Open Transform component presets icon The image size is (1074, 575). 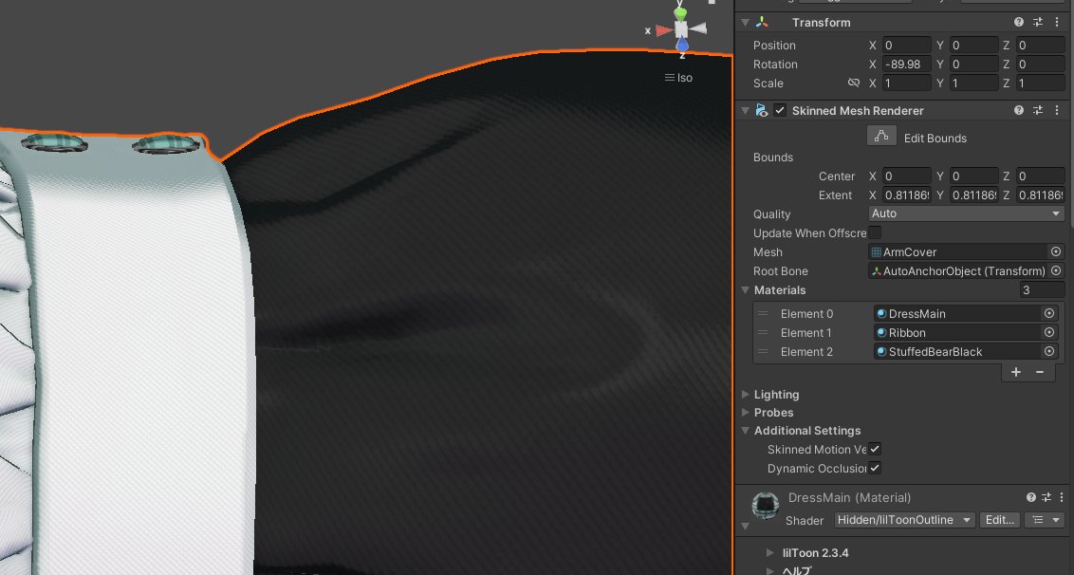click(1038, 22)
